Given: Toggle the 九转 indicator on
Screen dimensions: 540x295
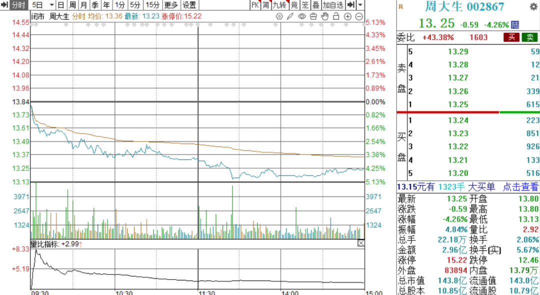Looking at the screenshot, I should [279, 5].
